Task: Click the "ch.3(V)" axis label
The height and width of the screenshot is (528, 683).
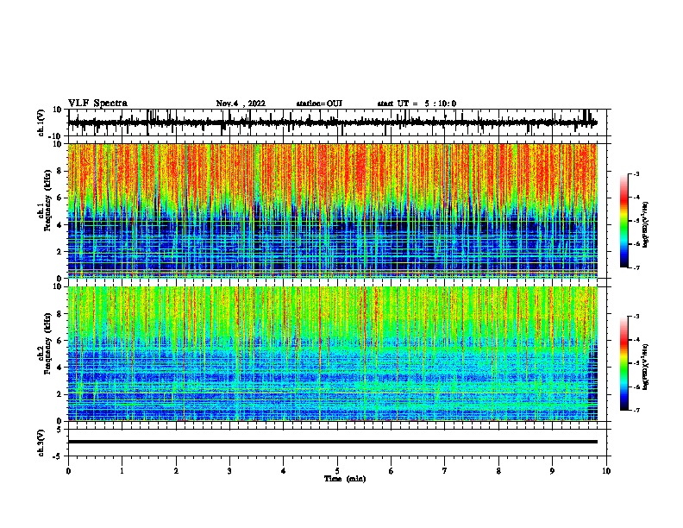Action: [x=41, y=443]
